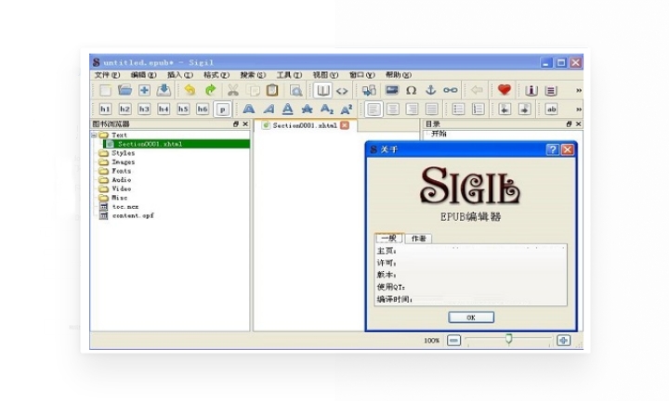Toggle superscript formatting
This screenshot has width=669, height=401.
tap(347, 110)
